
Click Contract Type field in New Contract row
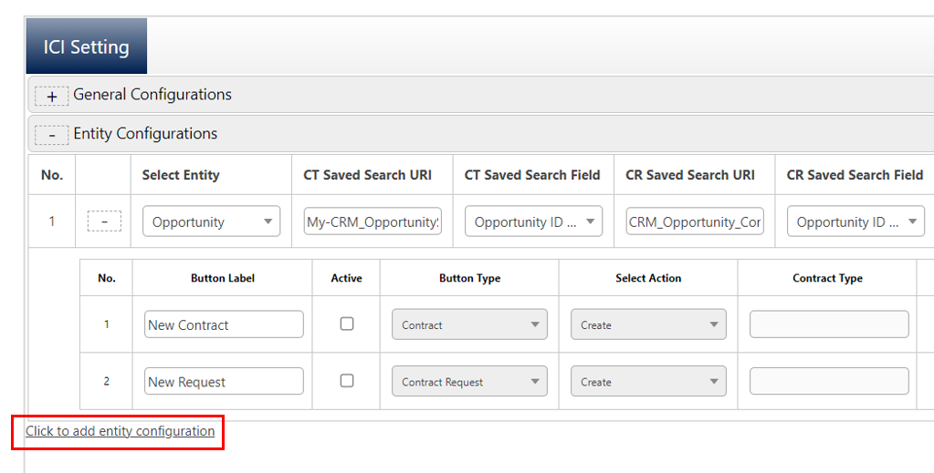pyautogui.click(x=829, y=324)
